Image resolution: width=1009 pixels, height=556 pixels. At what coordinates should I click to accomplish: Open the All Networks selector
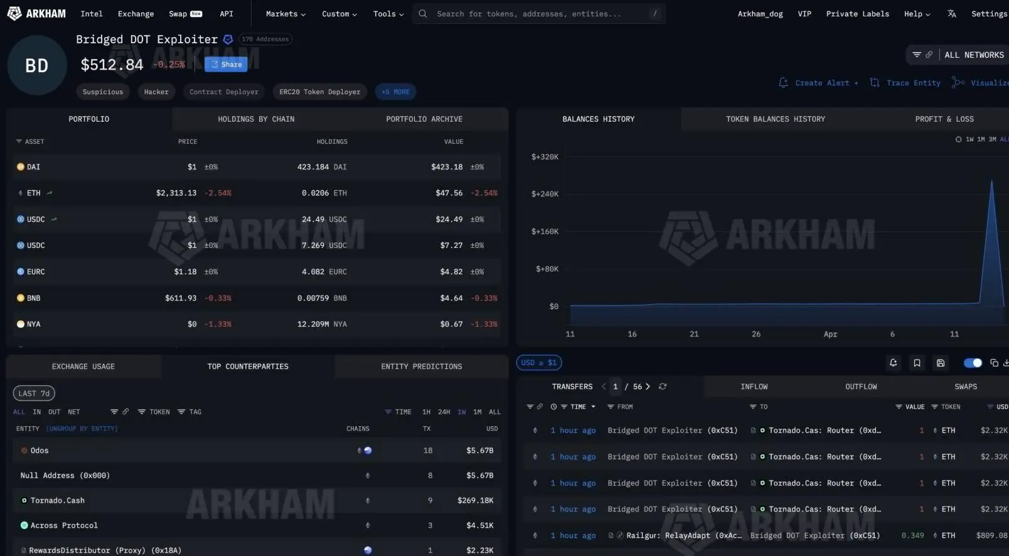point(974,55)
